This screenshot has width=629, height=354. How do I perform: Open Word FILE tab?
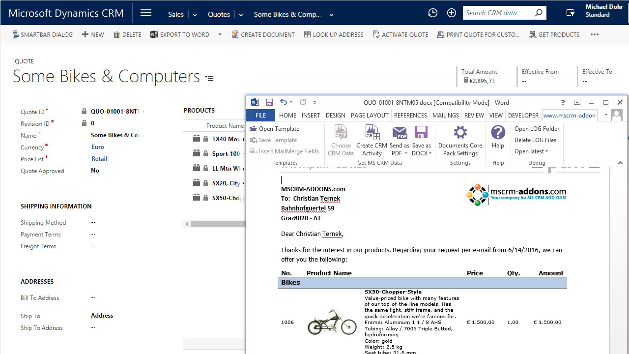click(261, 115)
